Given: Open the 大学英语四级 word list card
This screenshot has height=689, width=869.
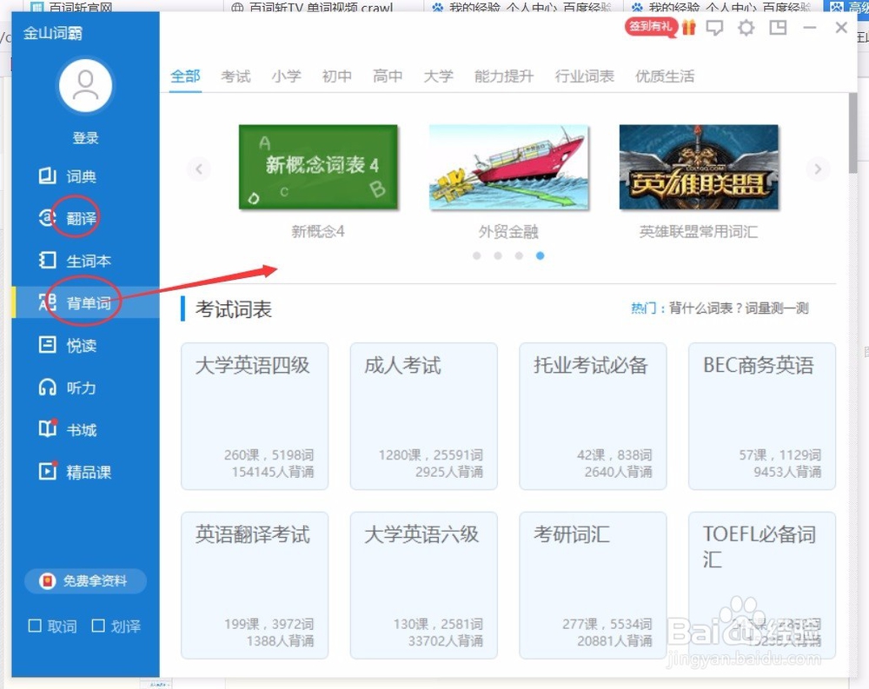Looking at the screenshot, I should tap(255, 415).
